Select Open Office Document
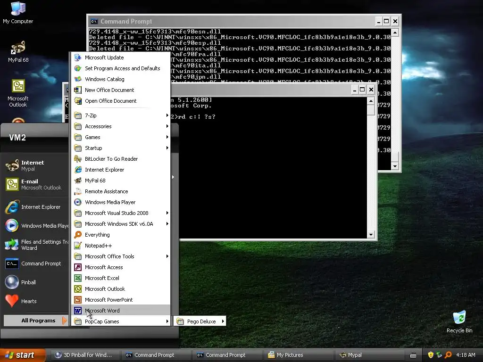 [x=121, y=101]
